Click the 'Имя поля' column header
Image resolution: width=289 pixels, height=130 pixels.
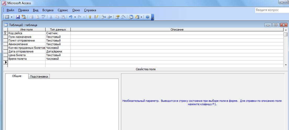(x=26, y=29)
